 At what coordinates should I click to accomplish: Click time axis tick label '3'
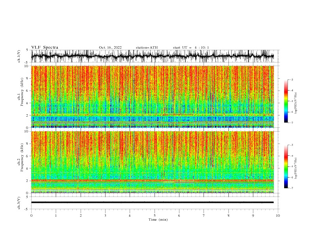click(x=105, y=216)
